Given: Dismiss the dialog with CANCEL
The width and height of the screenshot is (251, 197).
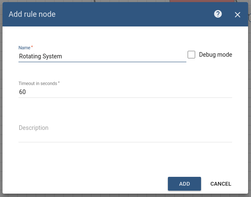Looking at the screenshot, I should click(x=221, y=184).
